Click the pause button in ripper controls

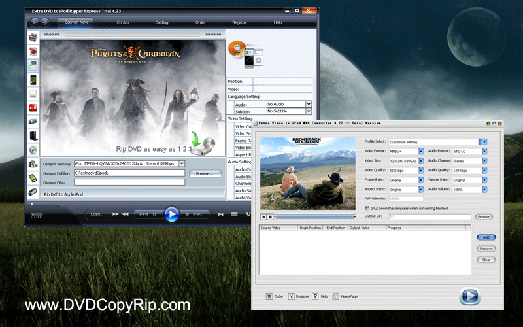pyautogui.click(x=154, y=215)
